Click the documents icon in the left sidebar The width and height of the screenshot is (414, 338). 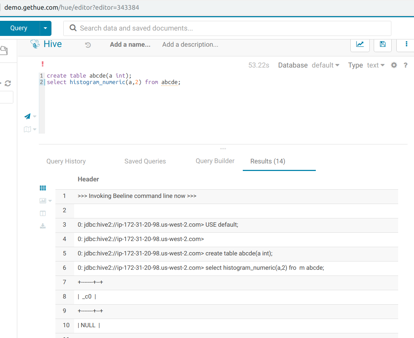(x=4, y=50)
